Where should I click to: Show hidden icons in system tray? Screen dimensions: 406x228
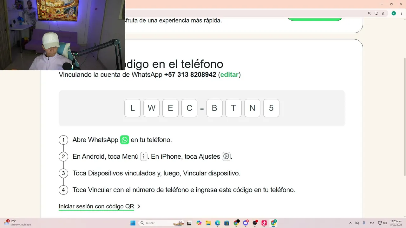pos(350,223)
